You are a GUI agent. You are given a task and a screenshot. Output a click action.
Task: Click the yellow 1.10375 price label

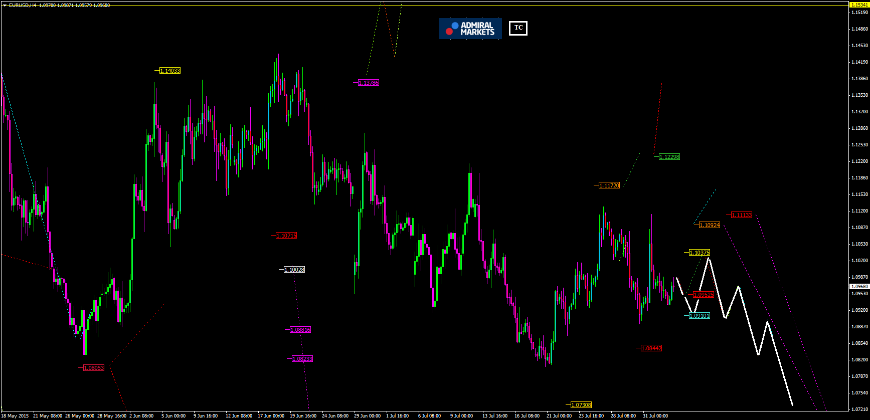click(700, 253)
